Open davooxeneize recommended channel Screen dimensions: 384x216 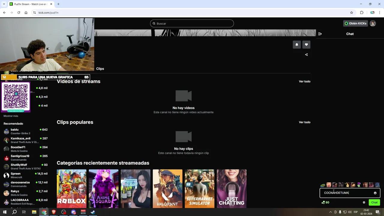25,184
